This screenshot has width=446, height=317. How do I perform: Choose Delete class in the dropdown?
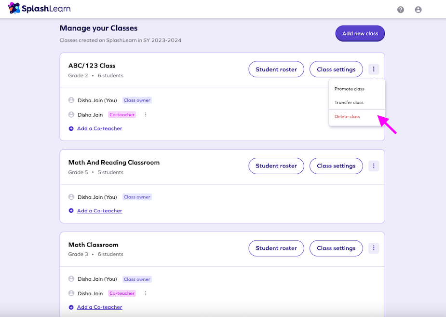(x=347, y=116)
